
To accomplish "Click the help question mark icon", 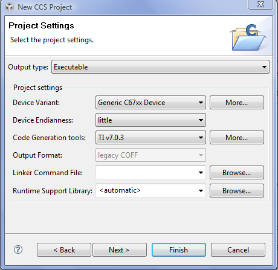I will click(18, 249).
